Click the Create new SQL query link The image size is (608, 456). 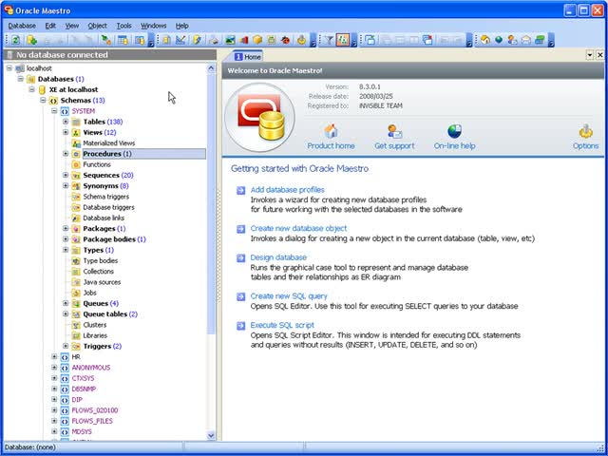coord(289,296)
